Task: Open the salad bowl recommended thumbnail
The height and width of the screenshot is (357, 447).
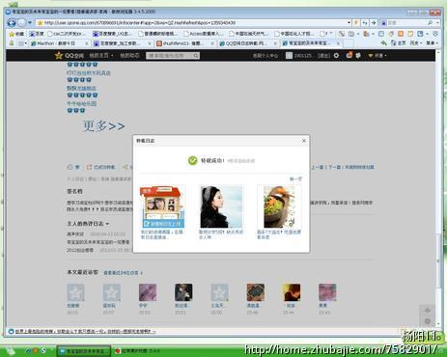Action: point(279,206)
